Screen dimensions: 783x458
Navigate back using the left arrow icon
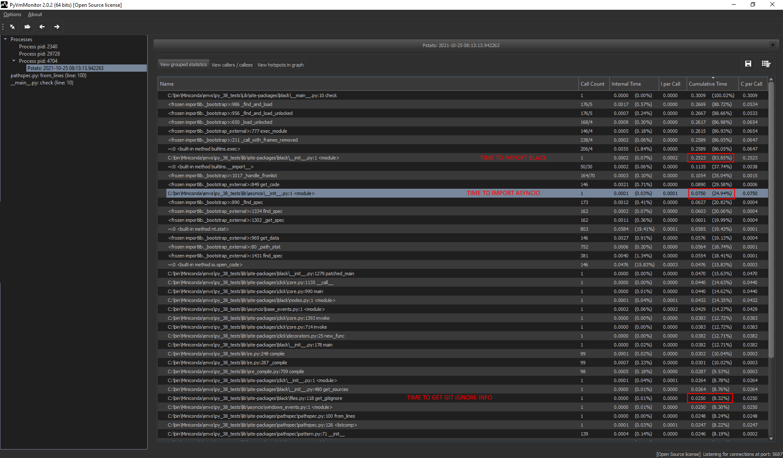pos(42,27)
